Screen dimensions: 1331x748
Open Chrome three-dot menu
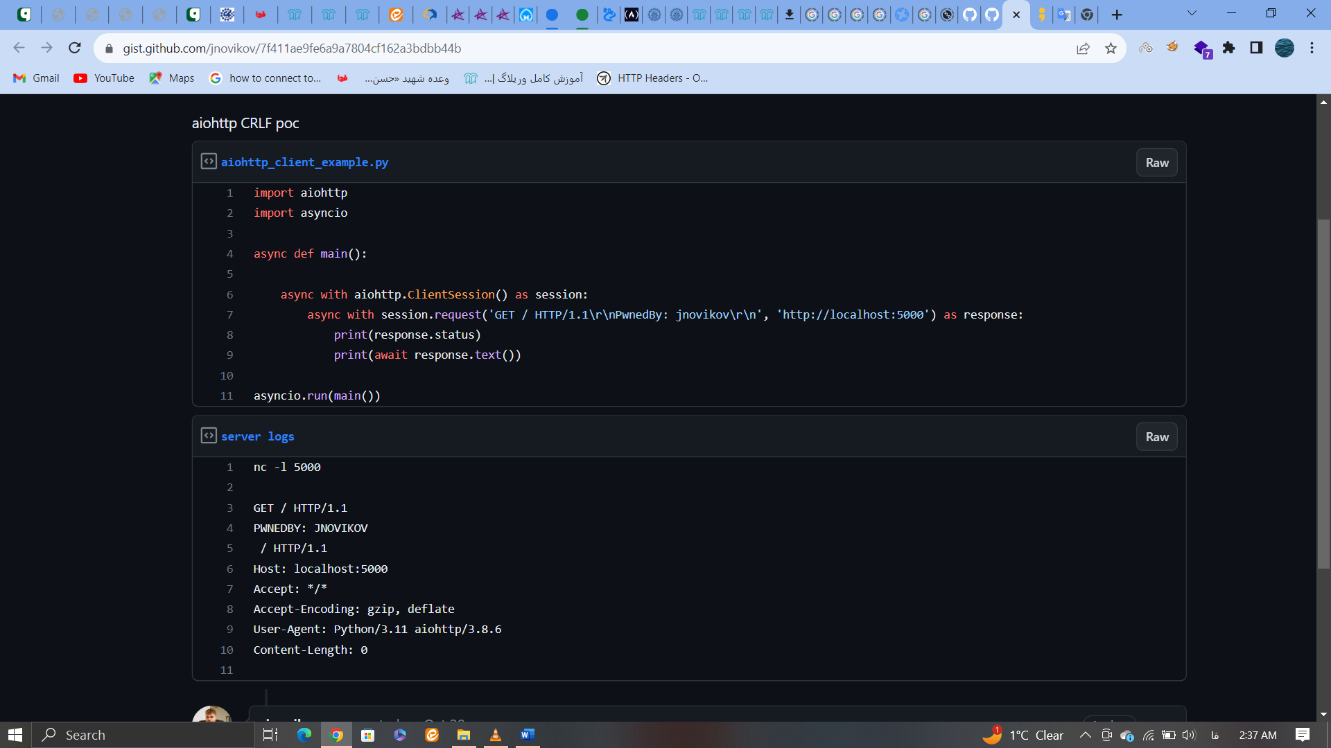coord(1312,48)
